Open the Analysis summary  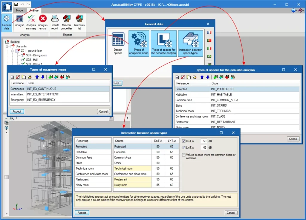tap(31, 22)
